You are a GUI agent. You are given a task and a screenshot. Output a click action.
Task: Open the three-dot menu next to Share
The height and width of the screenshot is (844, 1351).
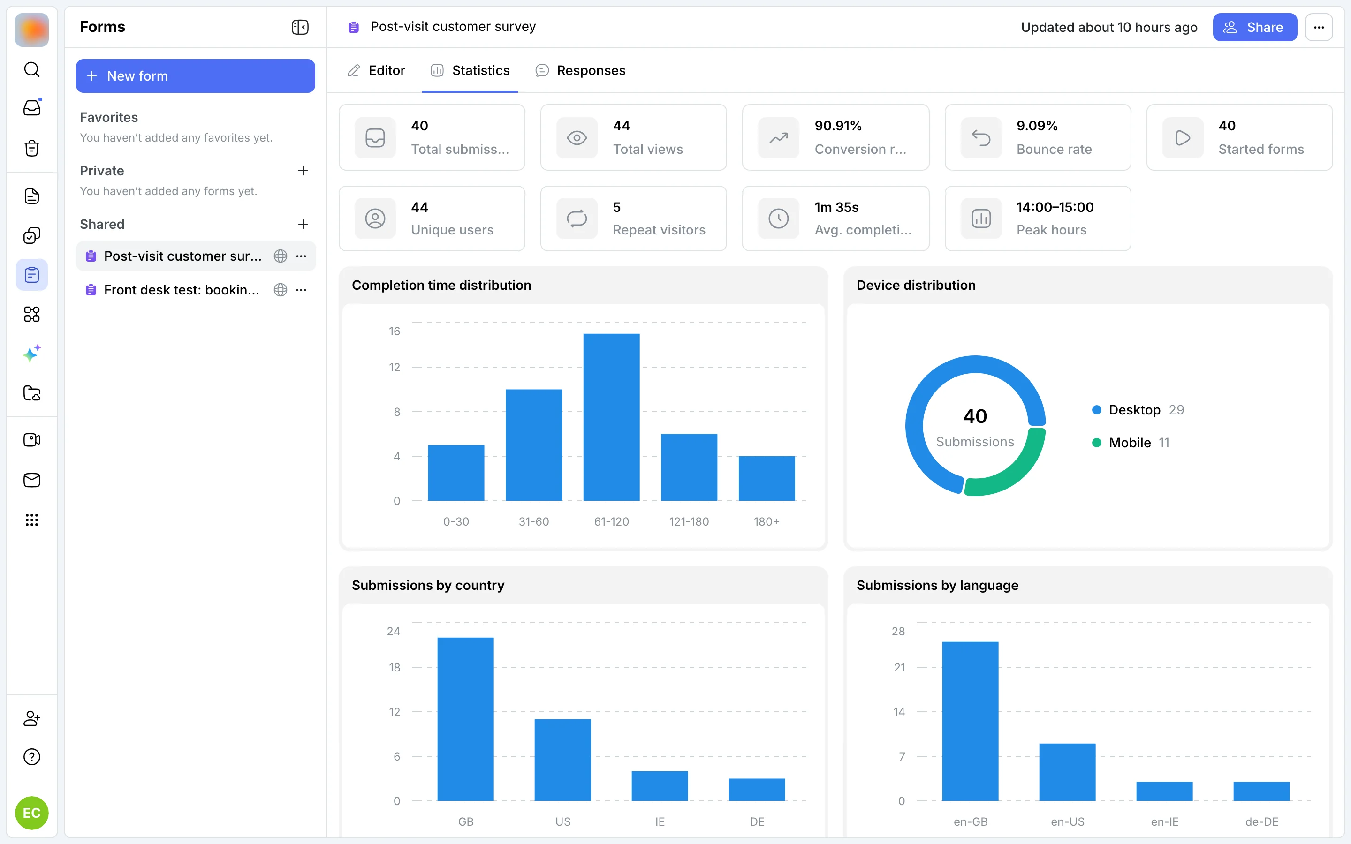coord(1319,27)
